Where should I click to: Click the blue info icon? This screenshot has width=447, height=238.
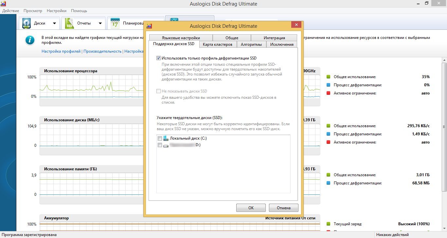coord(30,40)
